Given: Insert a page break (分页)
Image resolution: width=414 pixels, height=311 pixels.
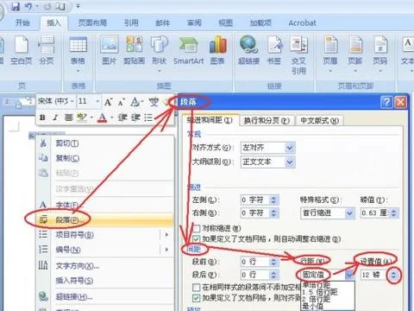Looking at the screenshot, I should click(x=47, y=50).
